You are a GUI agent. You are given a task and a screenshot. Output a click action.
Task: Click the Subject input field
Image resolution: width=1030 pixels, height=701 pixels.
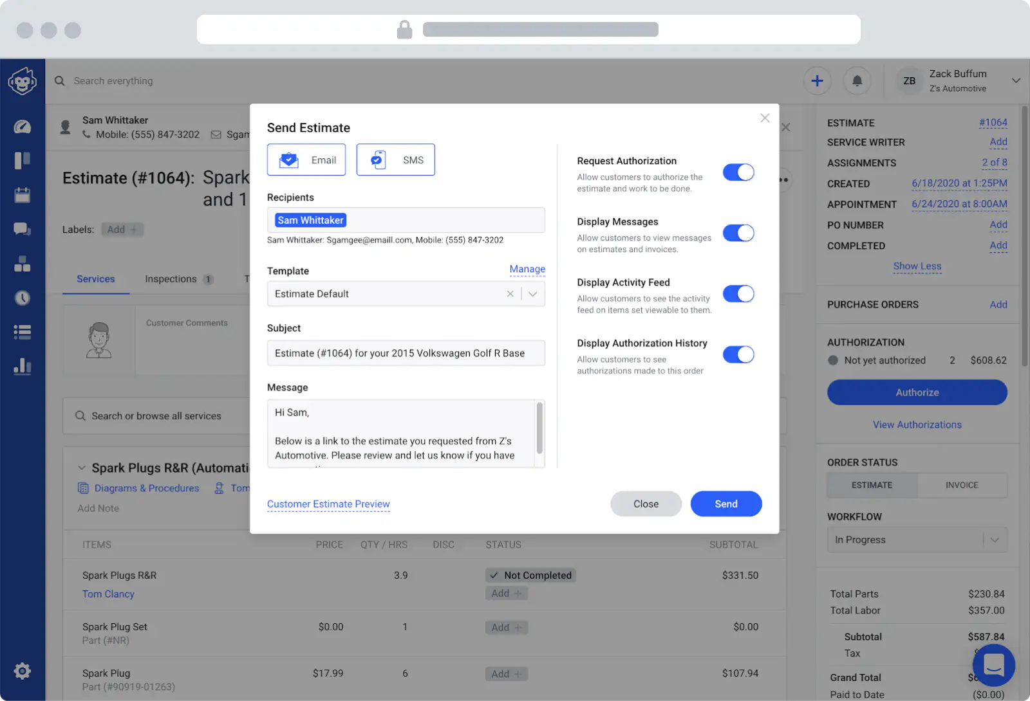tap(406, 353)
